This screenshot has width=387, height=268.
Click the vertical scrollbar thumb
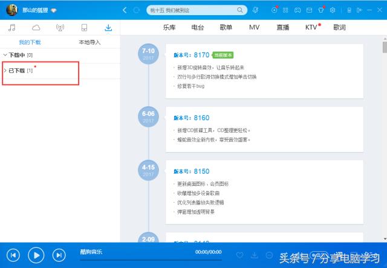385,47
